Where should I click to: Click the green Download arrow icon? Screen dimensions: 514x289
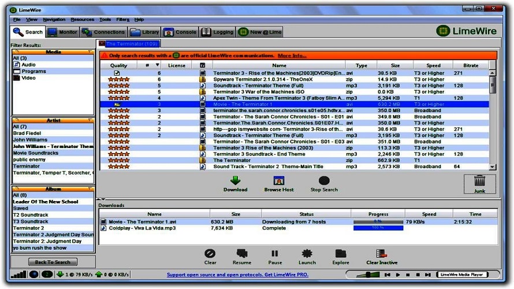236,180
